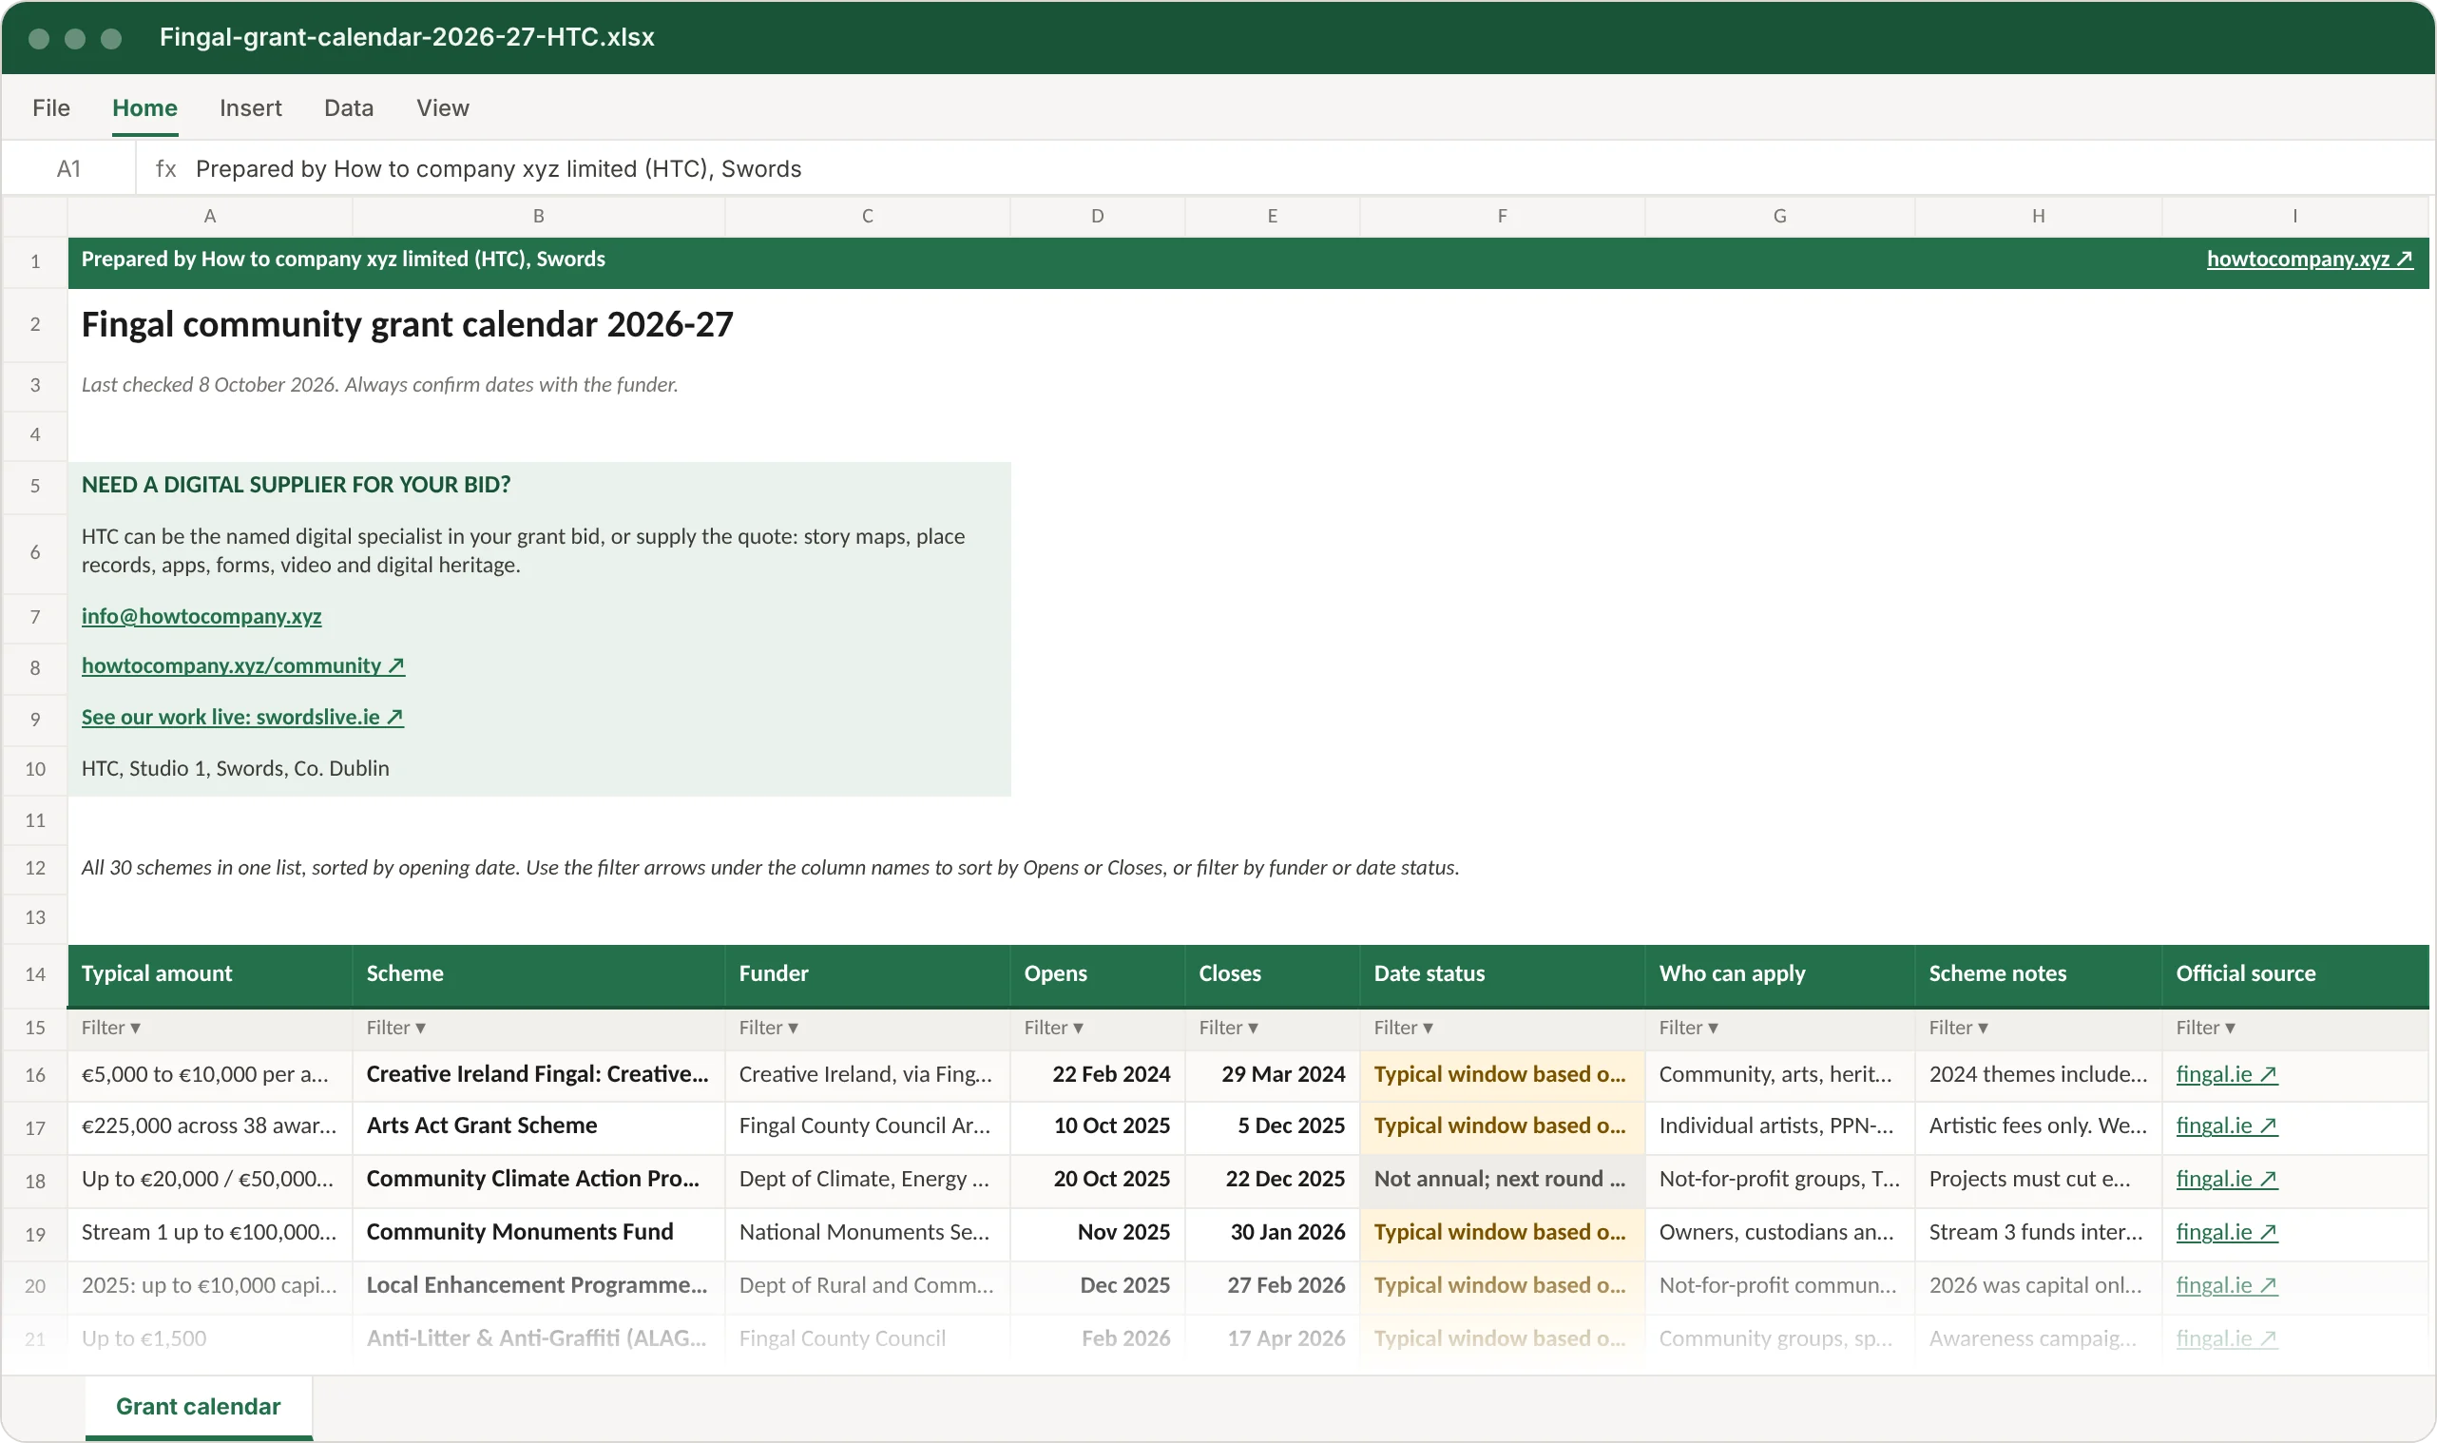
Task: Open fingal.ie link for Local Enhancement Programme
Action: 2227,1285
